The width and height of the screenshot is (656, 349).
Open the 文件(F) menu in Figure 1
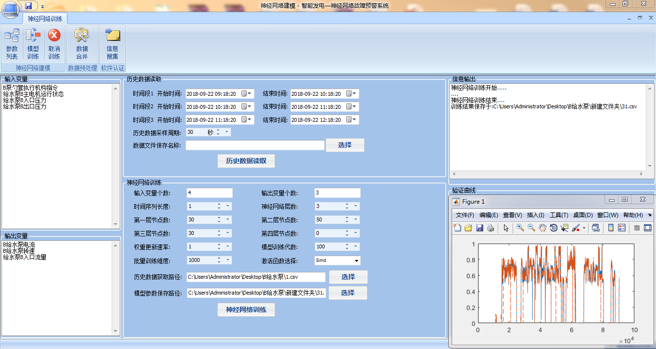pyautogui.click(x=465, y=215)
